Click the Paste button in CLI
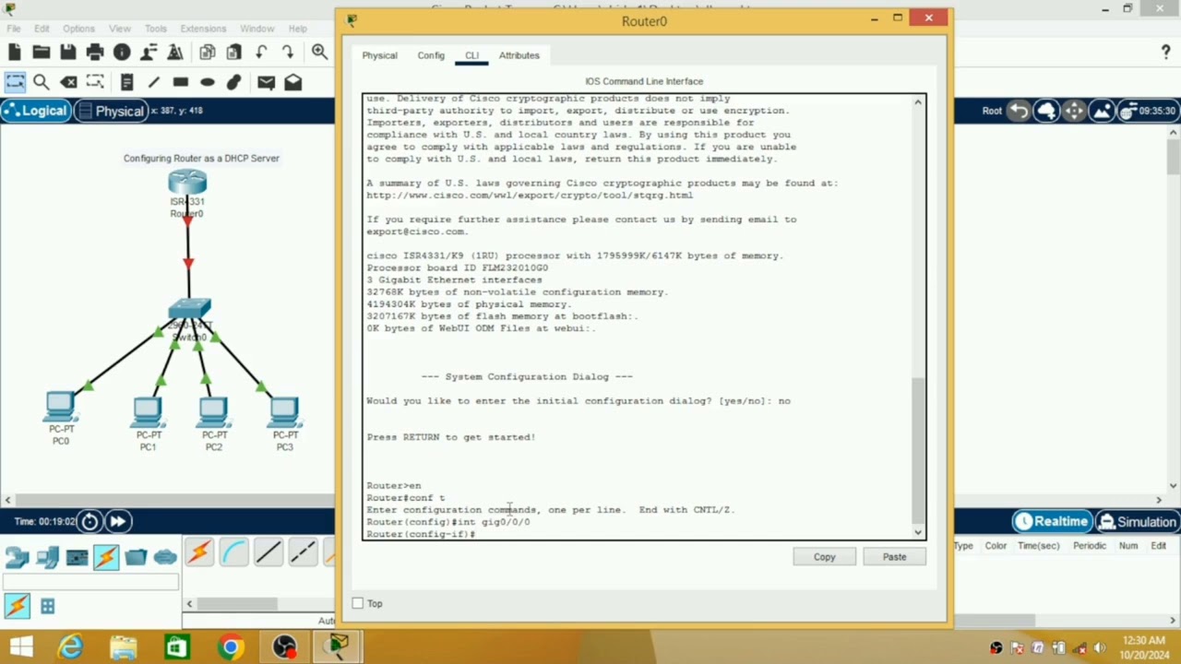 894,557
